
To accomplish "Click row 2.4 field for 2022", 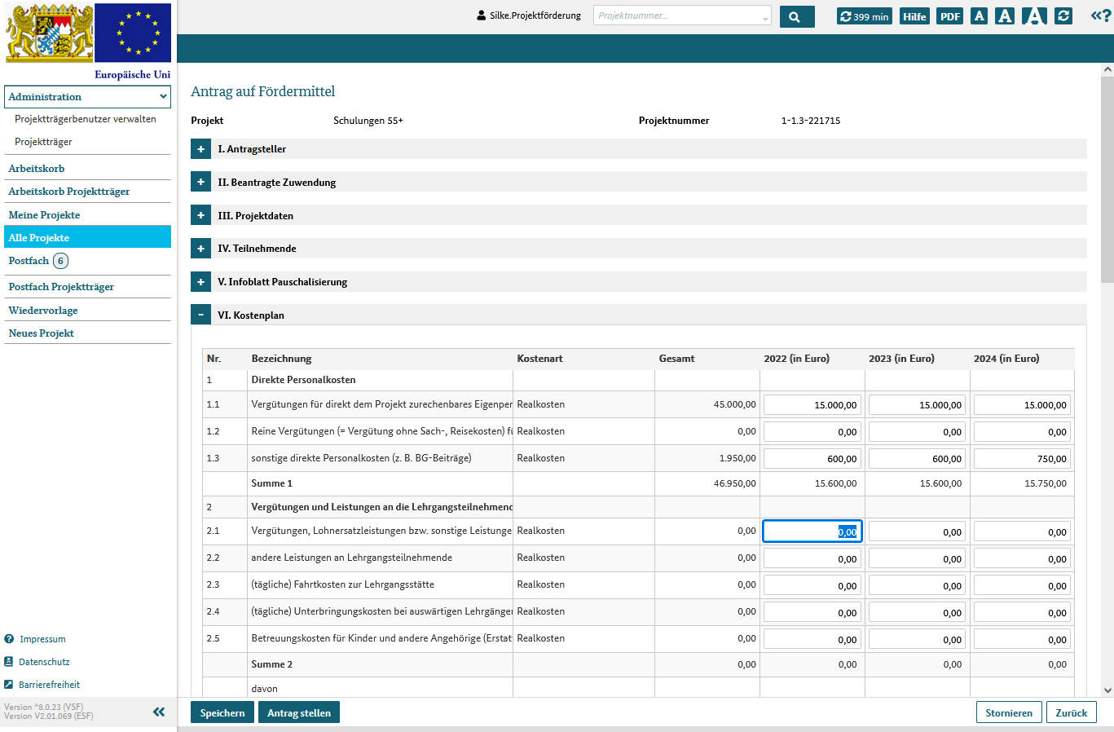I will tap(812, 613).
